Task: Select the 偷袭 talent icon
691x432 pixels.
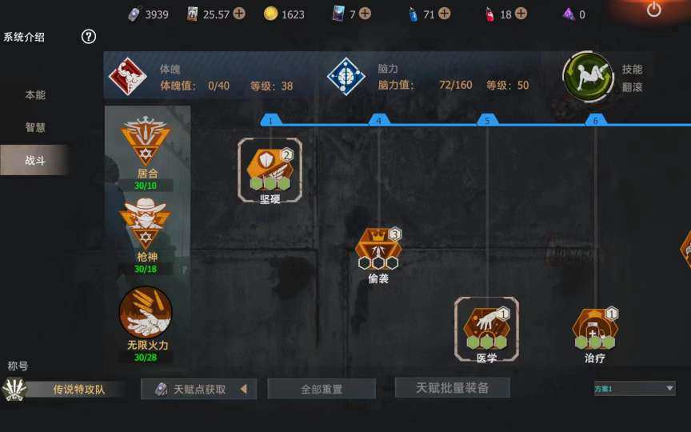Action: (378, 249)
